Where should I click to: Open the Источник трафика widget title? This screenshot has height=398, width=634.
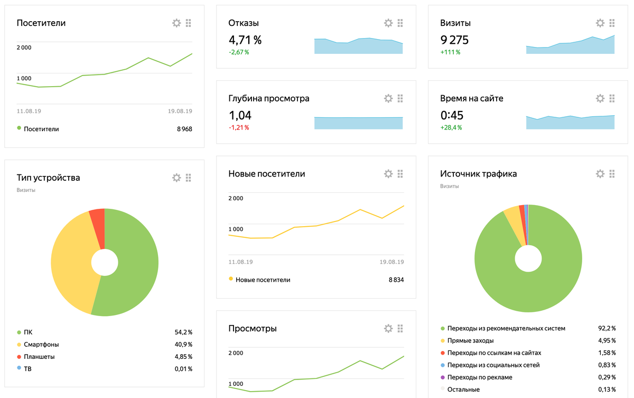(479, 174)
